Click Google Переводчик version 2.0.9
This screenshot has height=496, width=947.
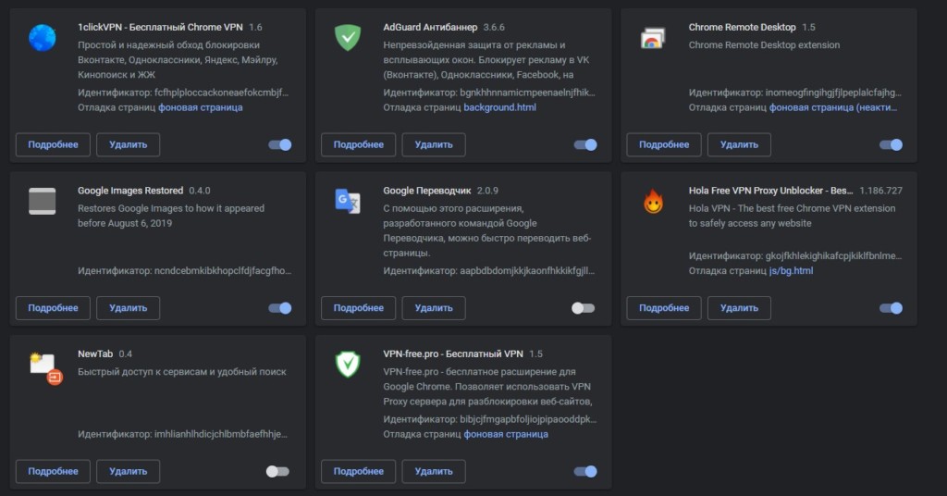[488, 191]
